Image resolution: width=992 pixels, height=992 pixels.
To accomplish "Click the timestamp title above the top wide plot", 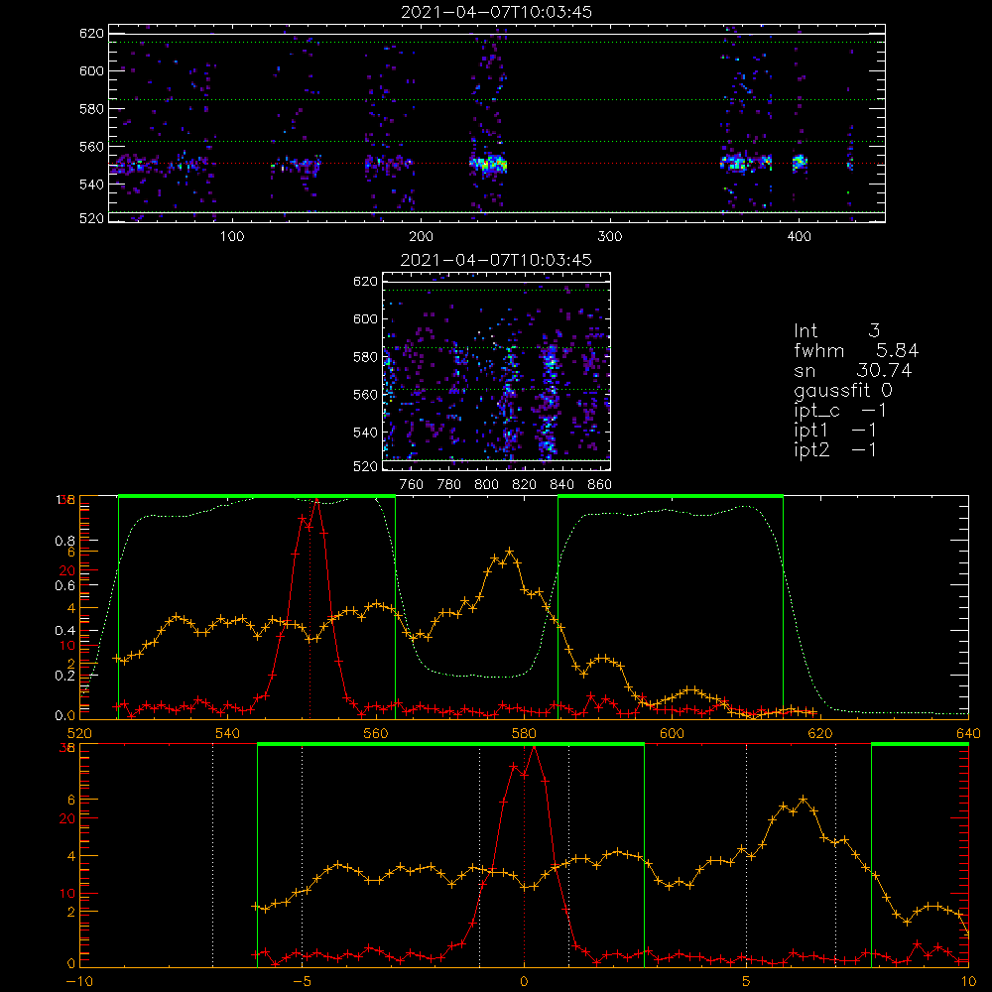I will 496,12.
